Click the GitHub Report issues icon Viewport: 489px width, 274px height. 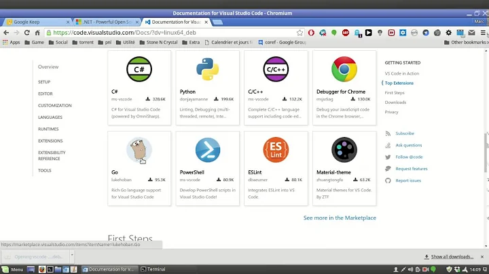[x=388, y=180]
